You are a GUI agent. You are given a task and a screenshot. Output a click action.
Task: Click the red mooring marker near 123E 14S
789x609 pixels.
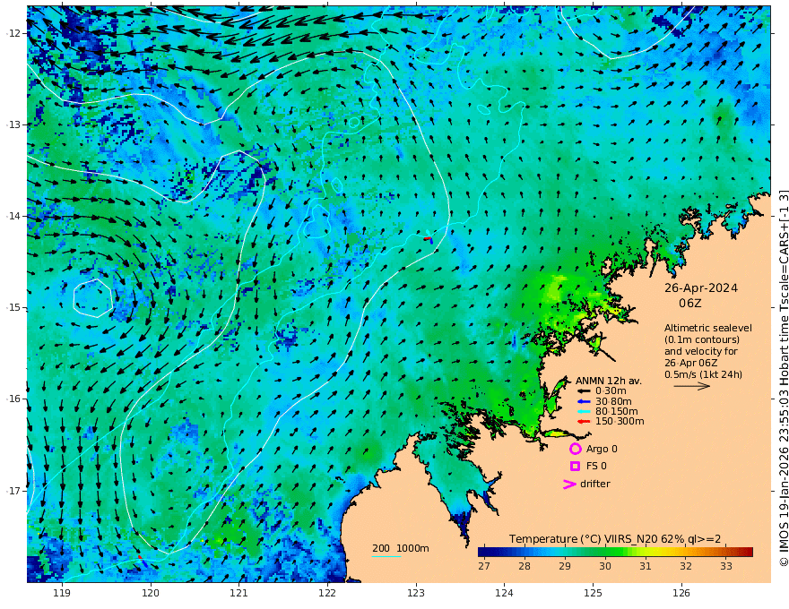coord(427,239)
